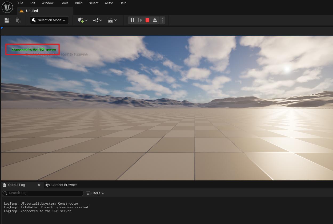Open the Actor menu
The width and height of the screenshot is (333, 224).
(109, 3)
